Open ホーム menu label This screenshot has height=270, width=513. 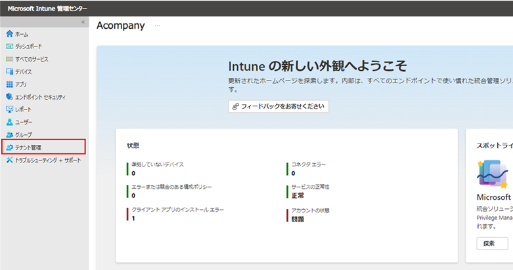coord(22,34)
